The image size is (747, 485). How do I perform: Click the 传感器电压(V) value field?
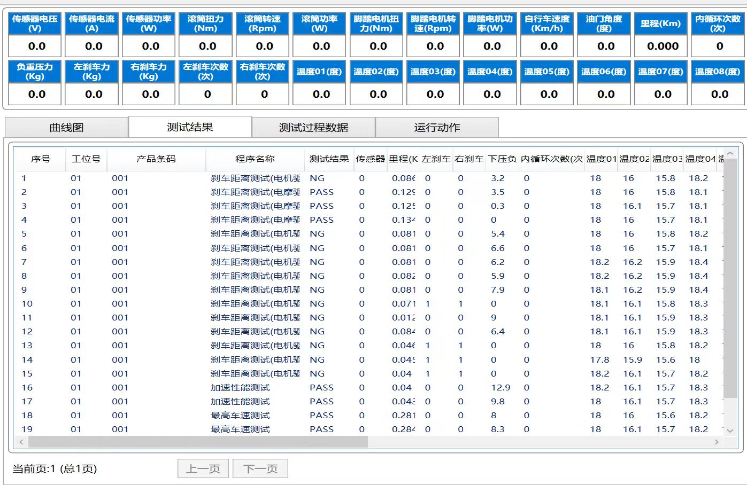(x=37, y=46)
